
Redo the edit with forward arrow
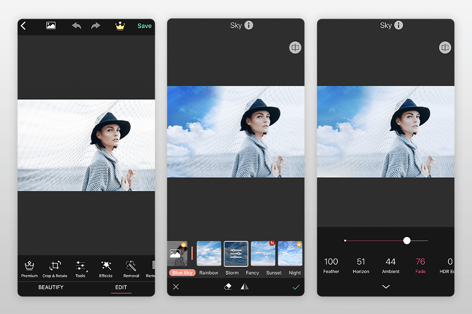coord(96,26)
